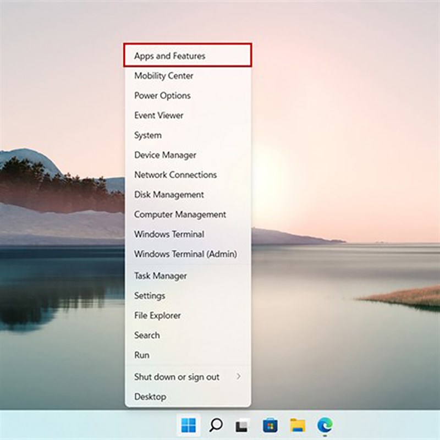Launch Microsoft Store from the taskbar
This screenshot has height=440, width=440.
[x=270, y=425]
